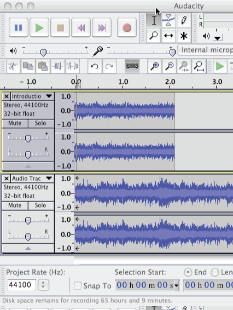Viewport: 233px width, 310px height.
Task: Skip to start of the project
Action: tap(81, 27)
